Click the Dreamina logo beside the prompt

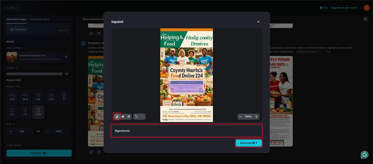[83, 43]
